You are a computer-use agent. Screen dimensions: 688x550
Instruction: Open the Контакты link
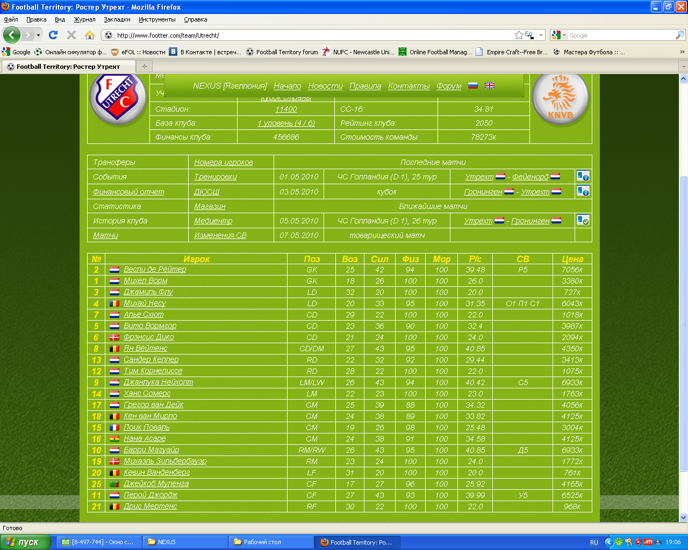(409, 86)
